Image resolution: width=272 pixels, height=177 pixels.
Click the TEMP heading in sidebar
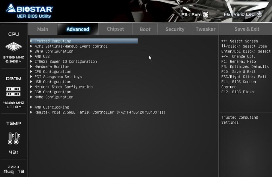point(13,123)
